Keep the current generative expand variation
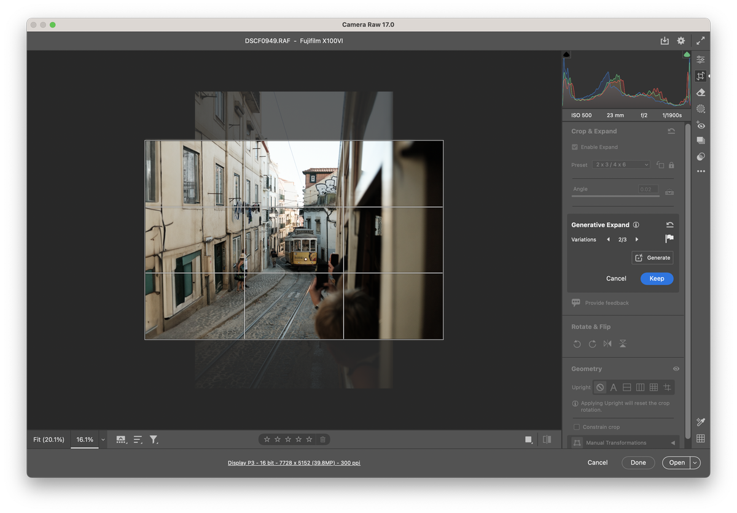Image resolution: width=737 pixels, height=513 pixels. tap(657, 279)
